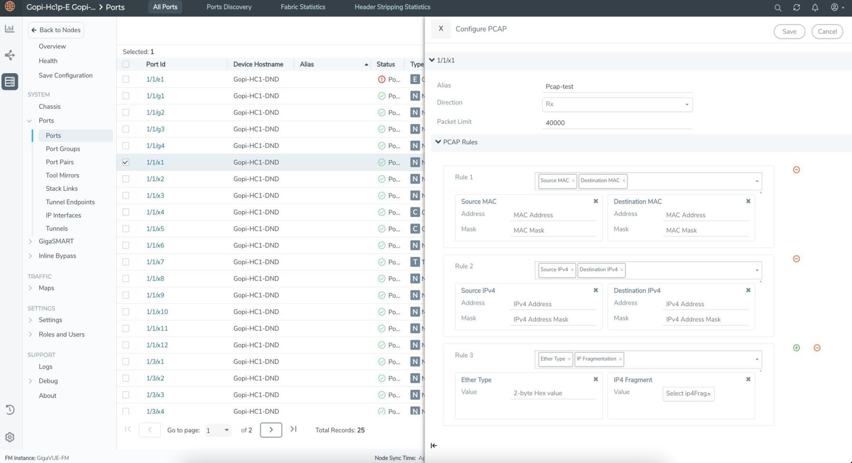
Task: Close the Source MAC criteria box
Action: (595, 201)
